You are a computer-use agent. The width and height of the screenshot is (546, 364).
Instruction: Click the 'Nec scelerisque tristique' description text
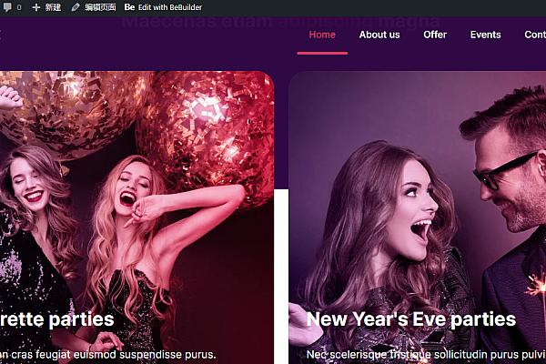(x=419, y=354)
